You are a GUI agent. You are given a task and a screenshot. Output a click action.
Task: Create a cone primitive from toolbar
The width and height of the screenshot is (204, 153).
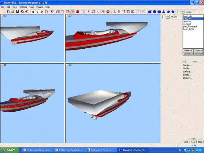[164, 12]
